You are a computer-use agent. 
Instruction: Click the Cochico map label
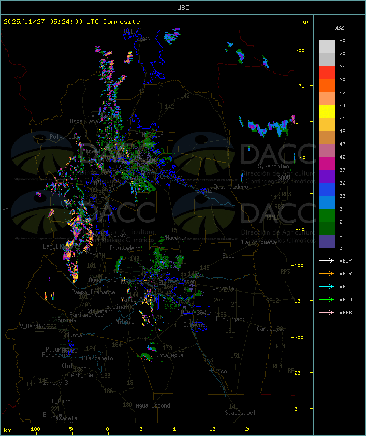pyautogui.click(x=216, y=371)
